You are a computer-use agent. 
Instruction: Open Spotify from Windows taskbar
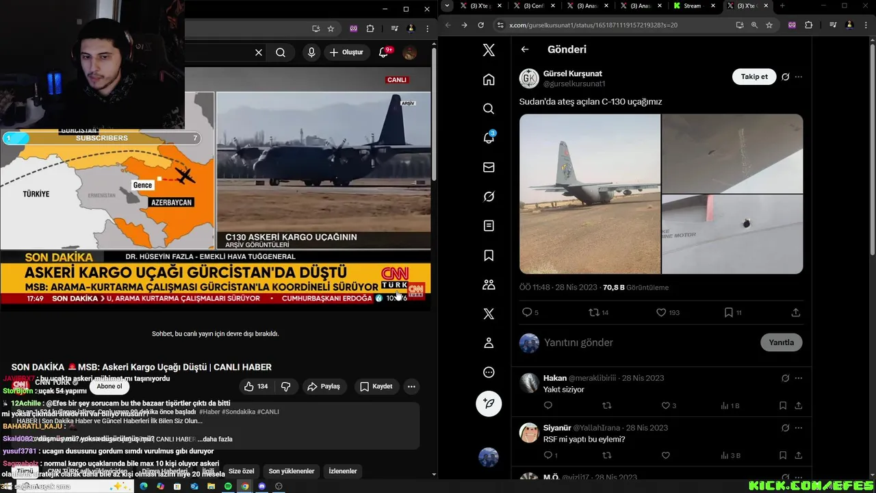point(228,486)
